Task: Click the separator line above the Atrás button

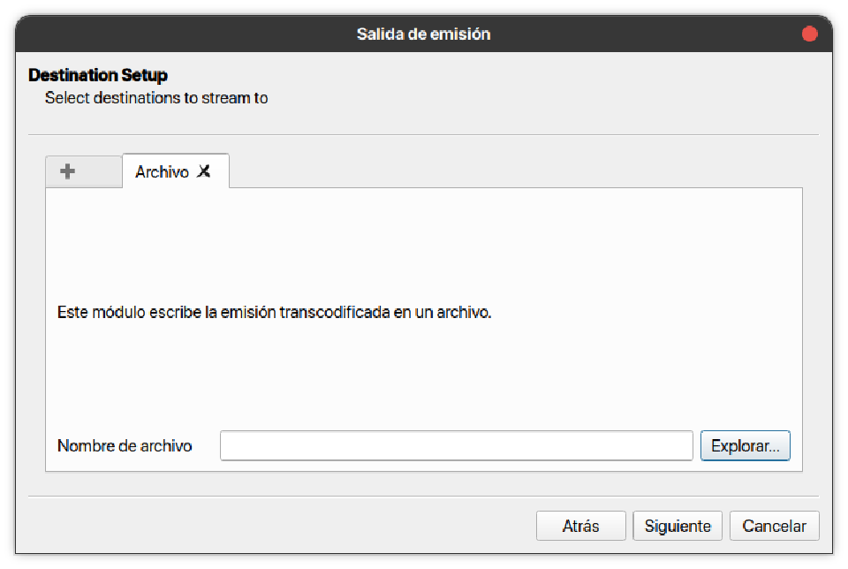Action: coord(424,497)
